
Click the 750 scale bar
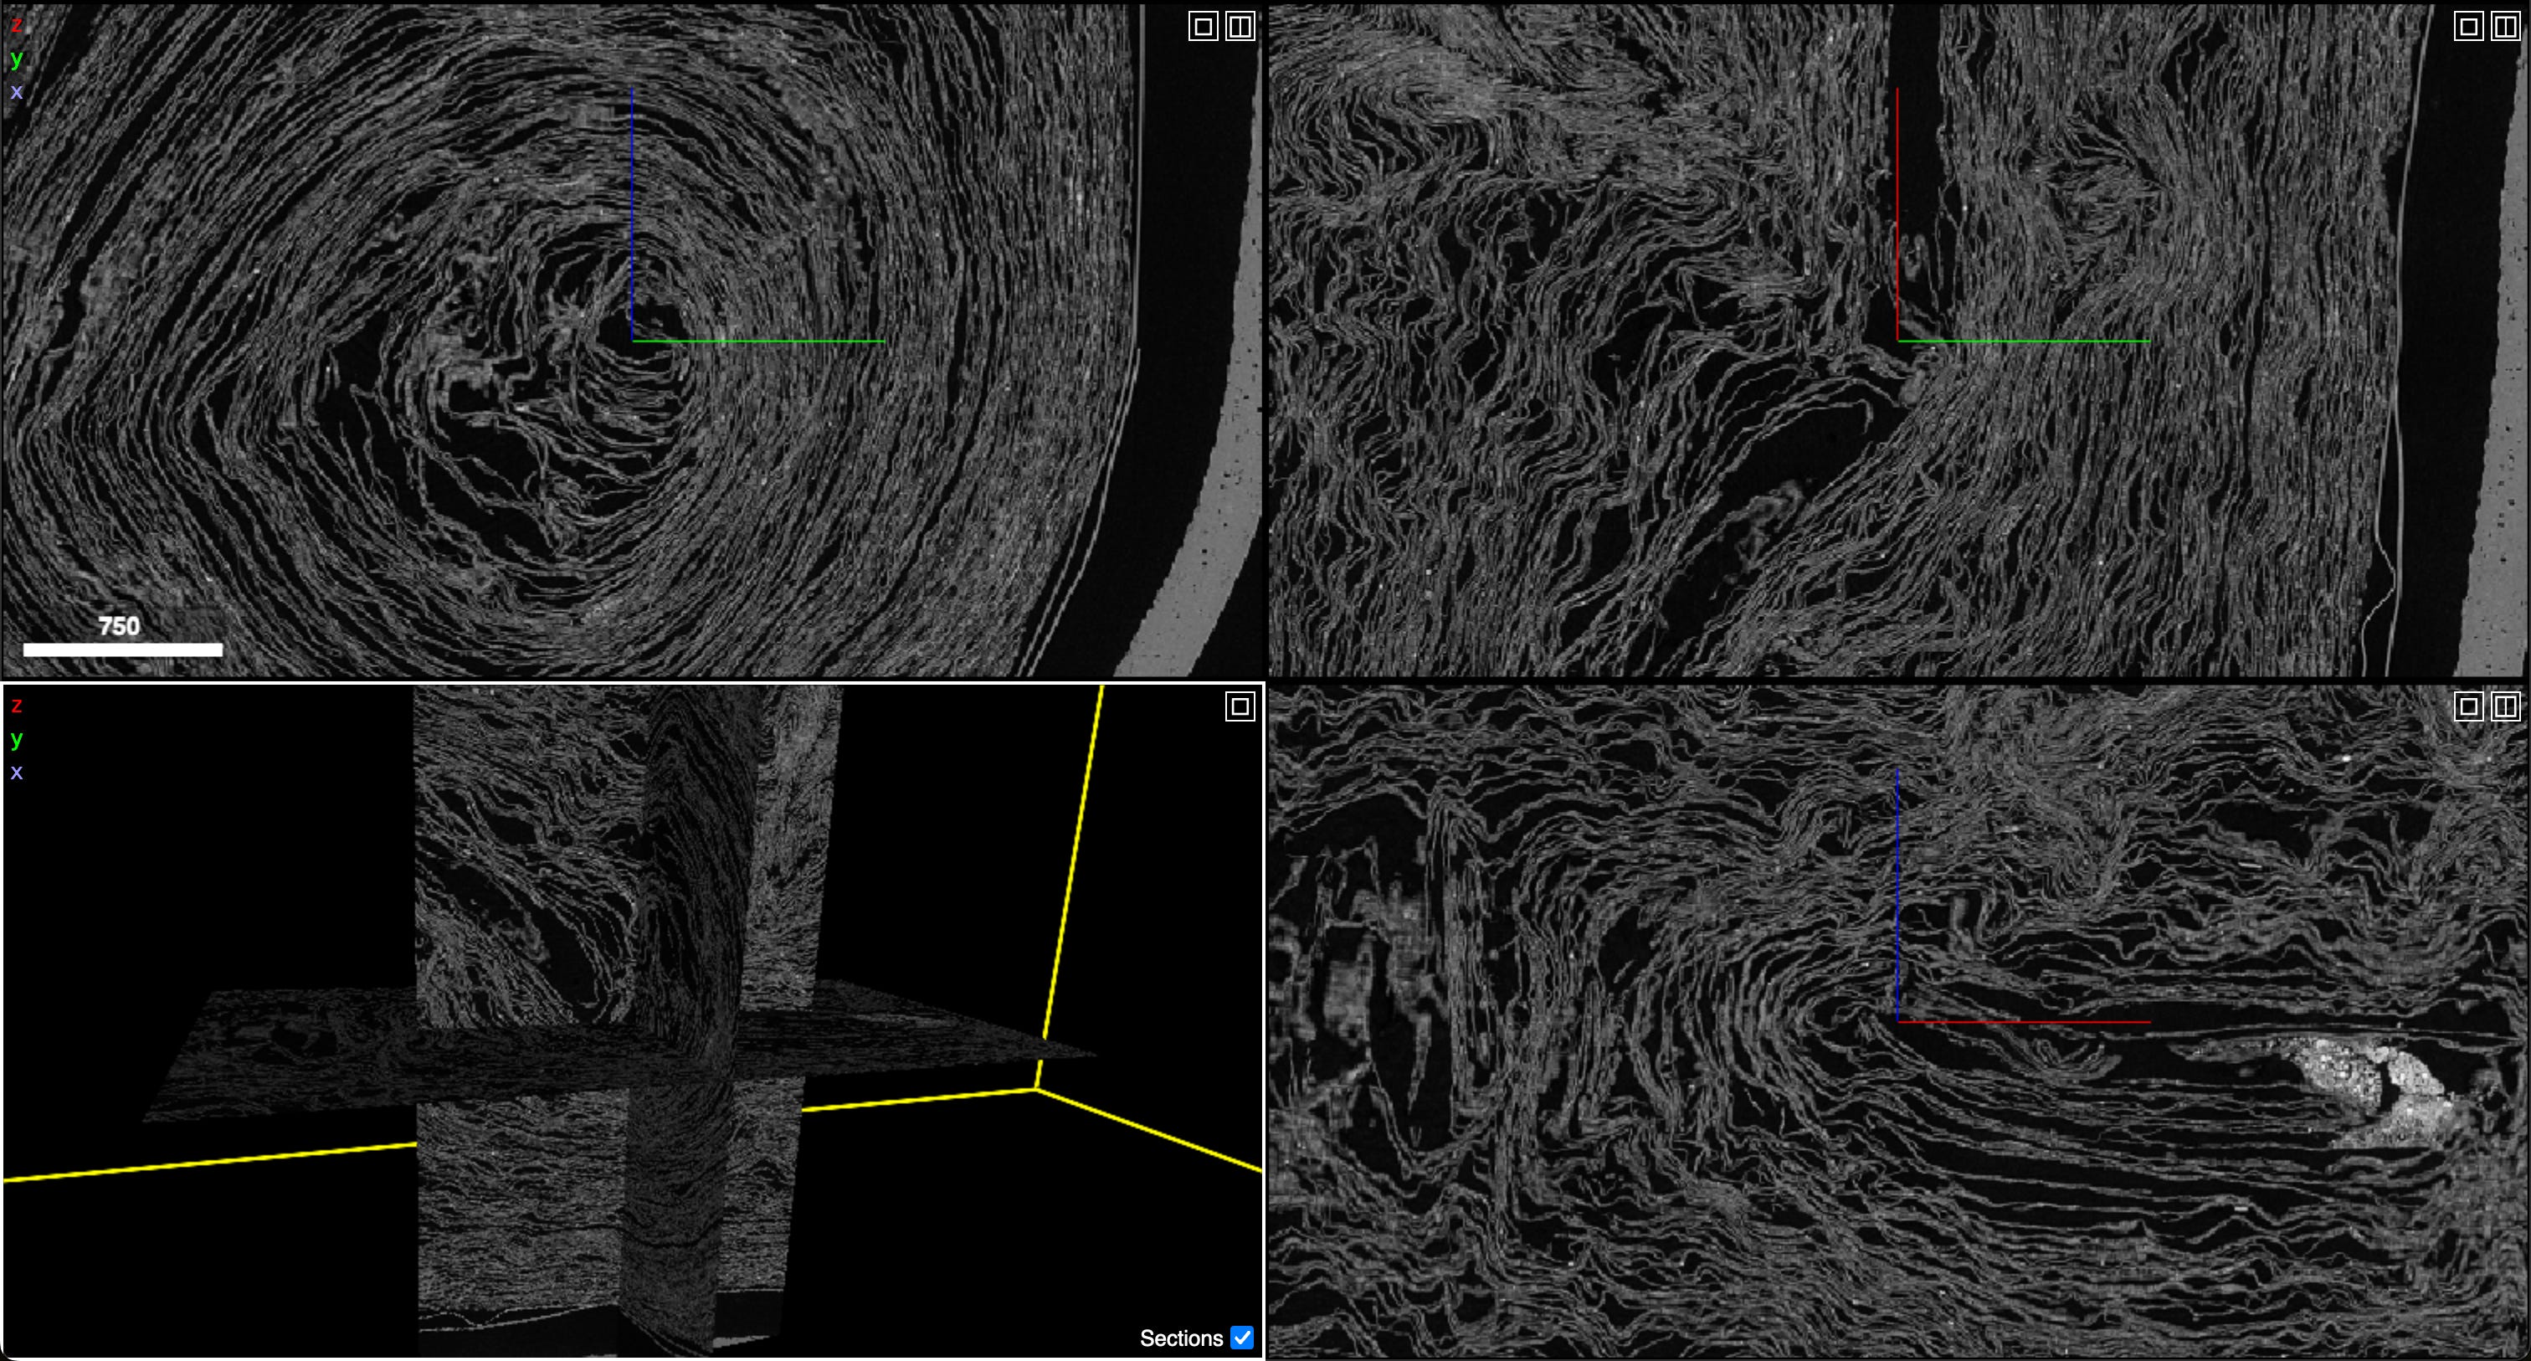pos(123,649)
